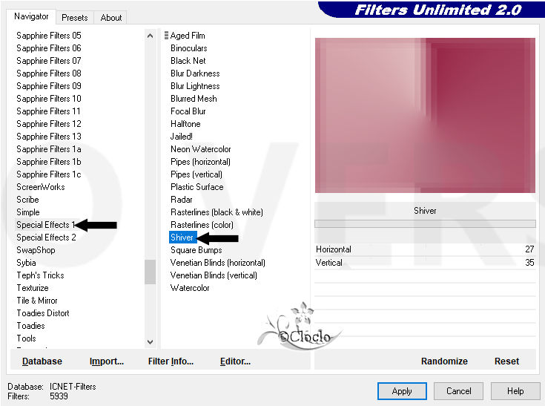Screen dimensions: 545x406
Task: Select Toadies Distort category
Action: (x=43, y=313)
